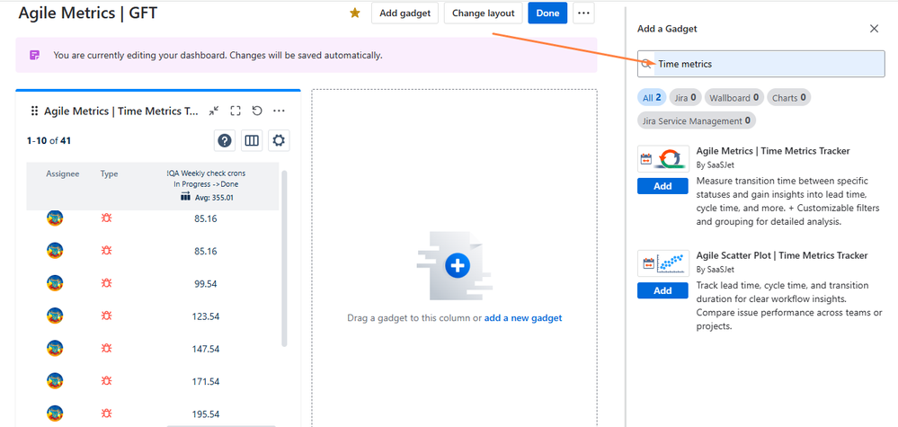This screenshot has width=898, height=427.
Task: Click the gadget header title Agile Metrics | Time Metrics T...
Action: [121, 111]
